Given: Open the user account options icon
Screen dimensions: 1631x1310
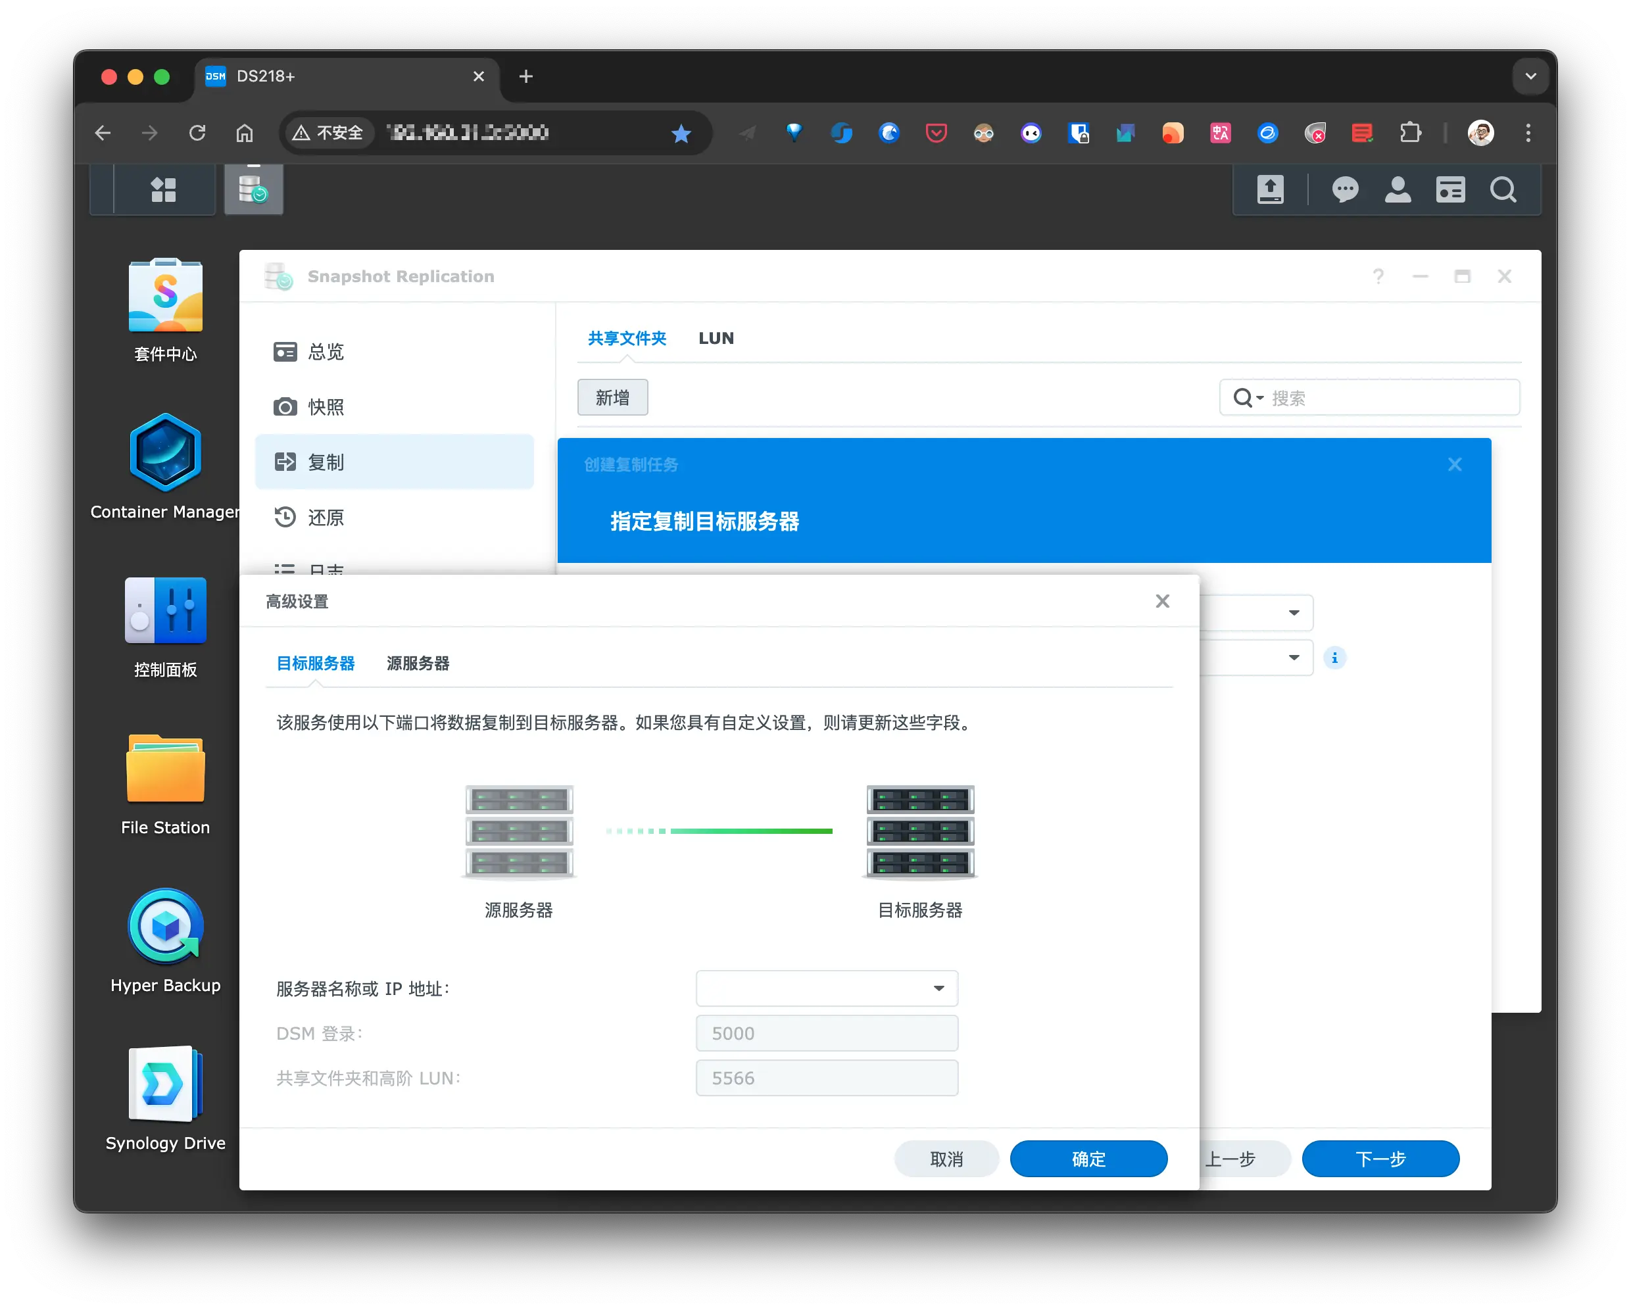Looking at the screenshot, I should coord(1398,190).
